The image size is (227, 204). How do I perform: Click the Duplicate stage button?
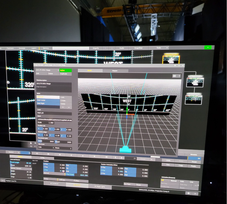coord(65,74)
